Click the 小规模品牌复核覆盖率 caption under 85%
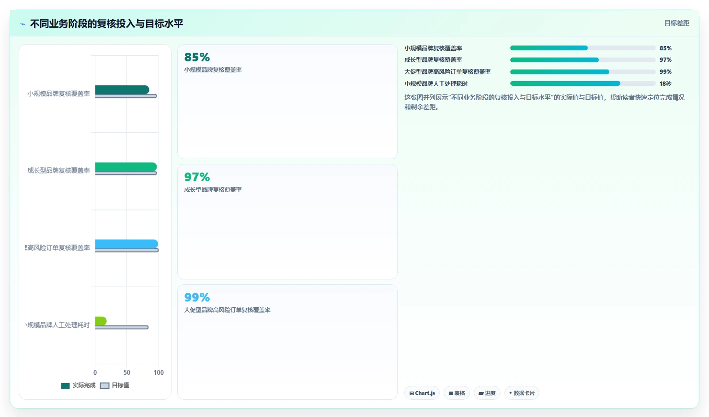Screen dimensions: 709x417 coord(213,70)
